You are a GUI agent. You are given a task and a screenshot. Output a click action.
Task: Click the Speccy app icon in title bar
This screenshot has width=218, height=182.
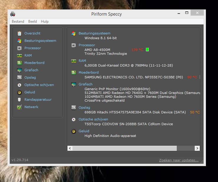click(13, 14)
